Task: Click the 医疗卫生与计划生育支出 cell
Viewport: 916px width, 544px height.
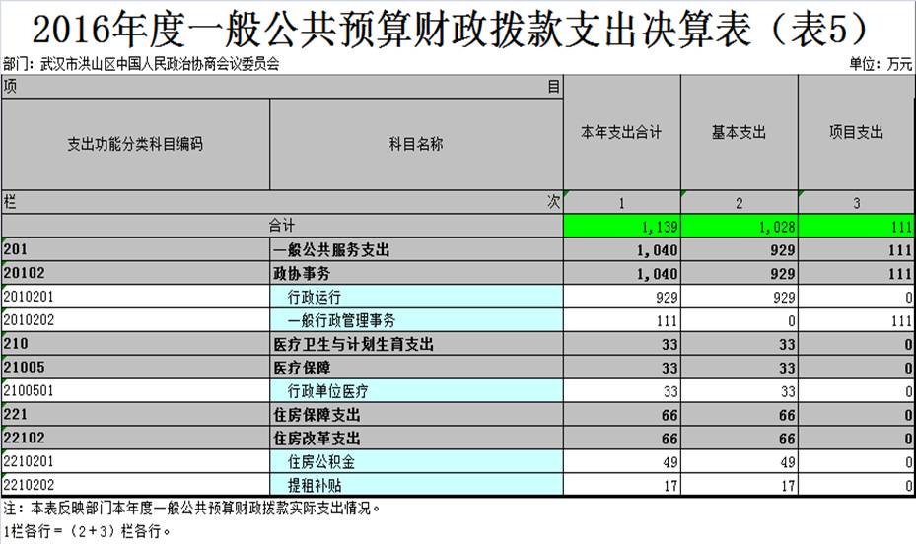Action: pos(415,344)
